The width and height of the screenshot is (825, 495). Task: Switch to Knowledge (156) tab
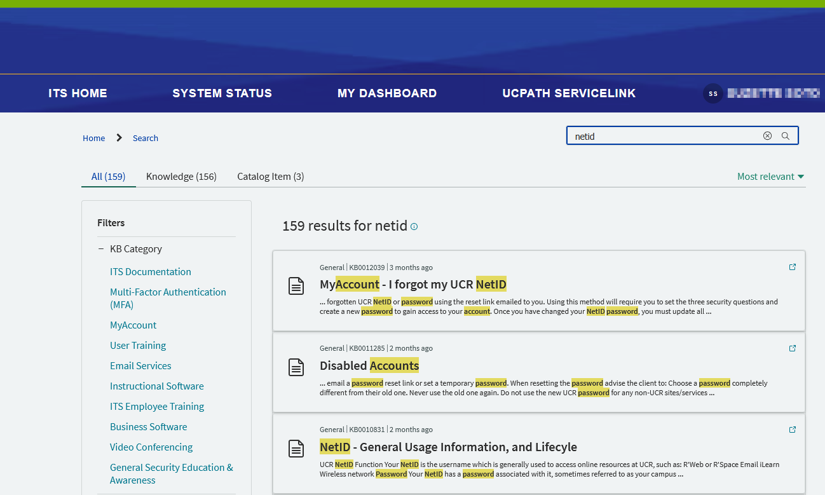pyautogui.click(x=181, y=177)
